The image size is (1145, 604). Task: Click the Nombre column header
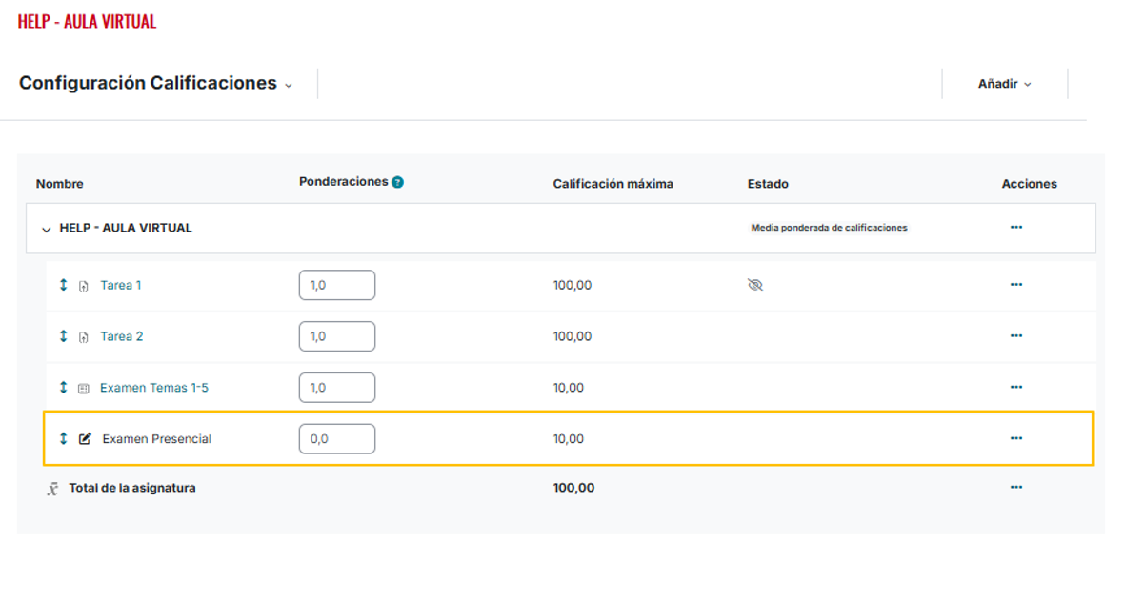point(60,184)
